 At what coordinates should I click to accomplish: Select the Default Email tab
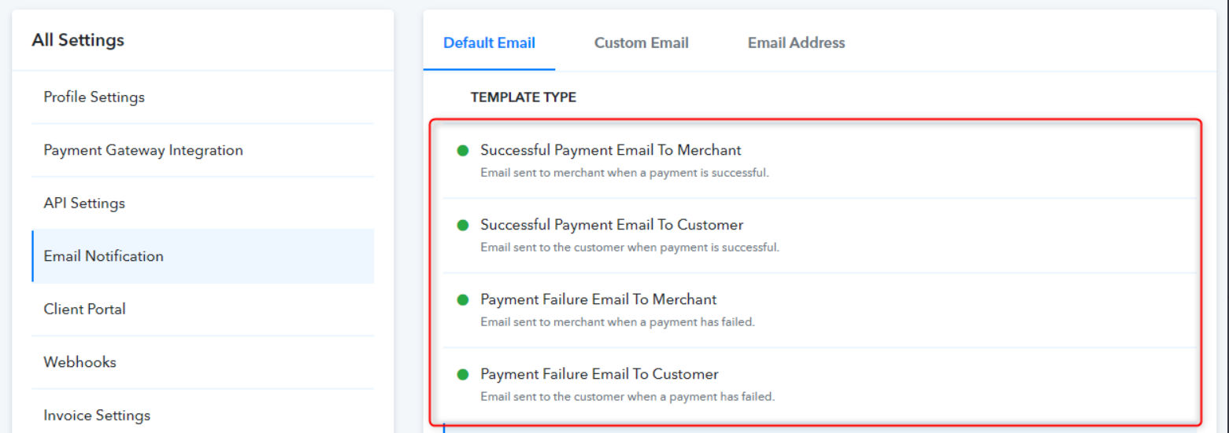tap(489, 43)
